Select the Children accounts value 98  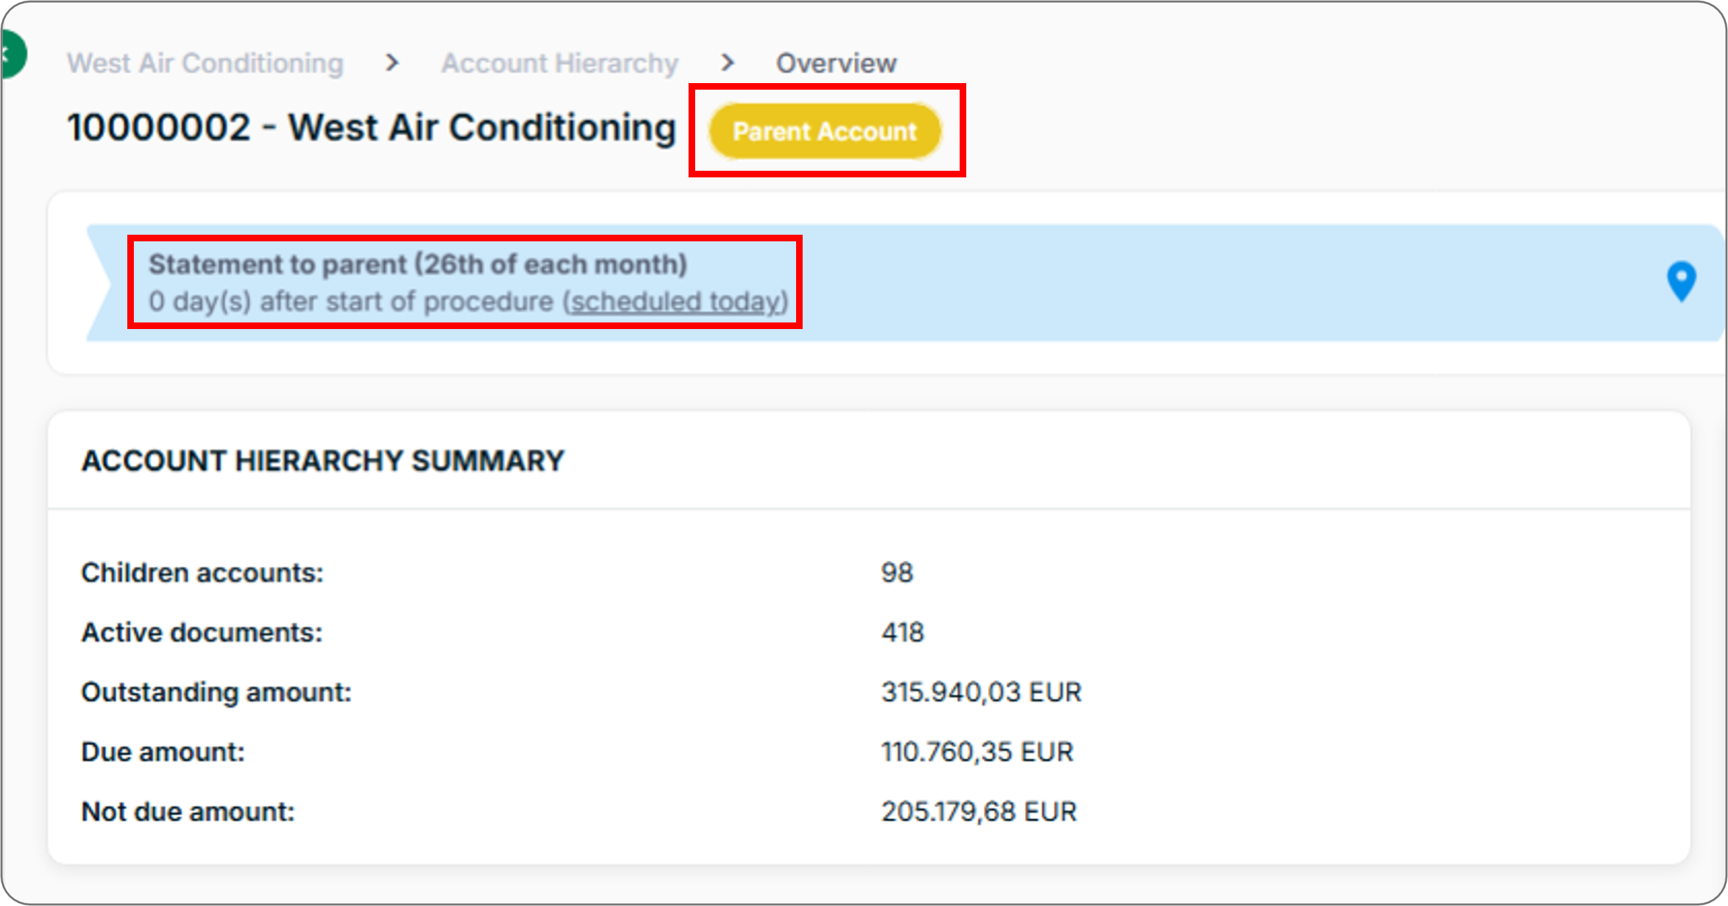click(897, 573)
